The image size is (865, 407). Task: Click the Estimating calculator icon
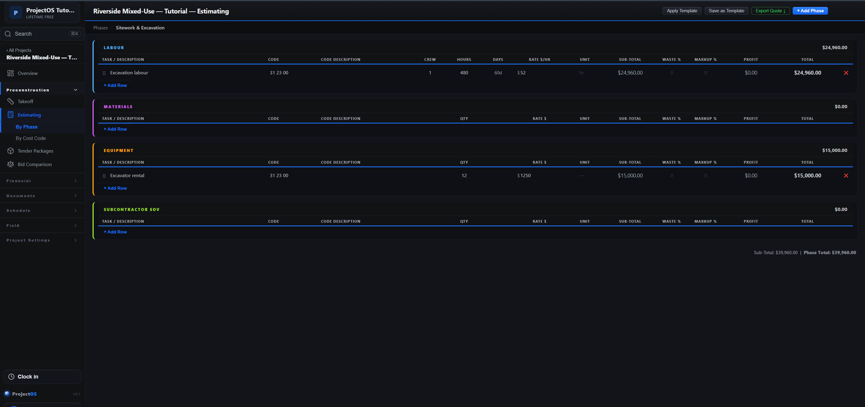10,115
